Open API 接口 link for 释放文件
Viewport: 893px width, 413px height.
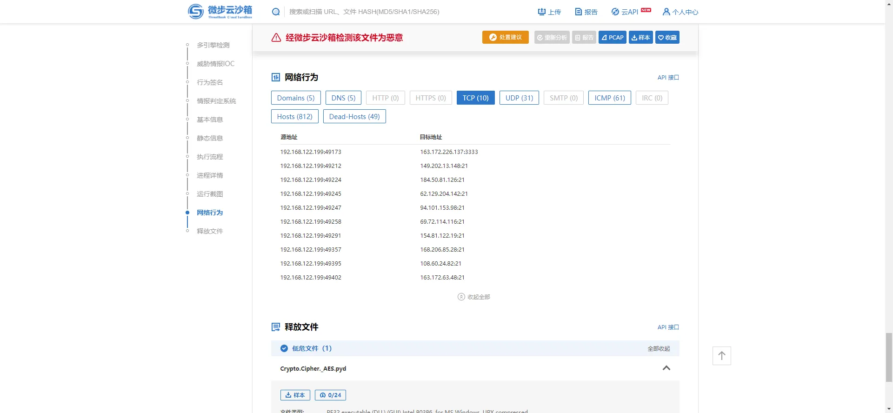click(668, 327)
